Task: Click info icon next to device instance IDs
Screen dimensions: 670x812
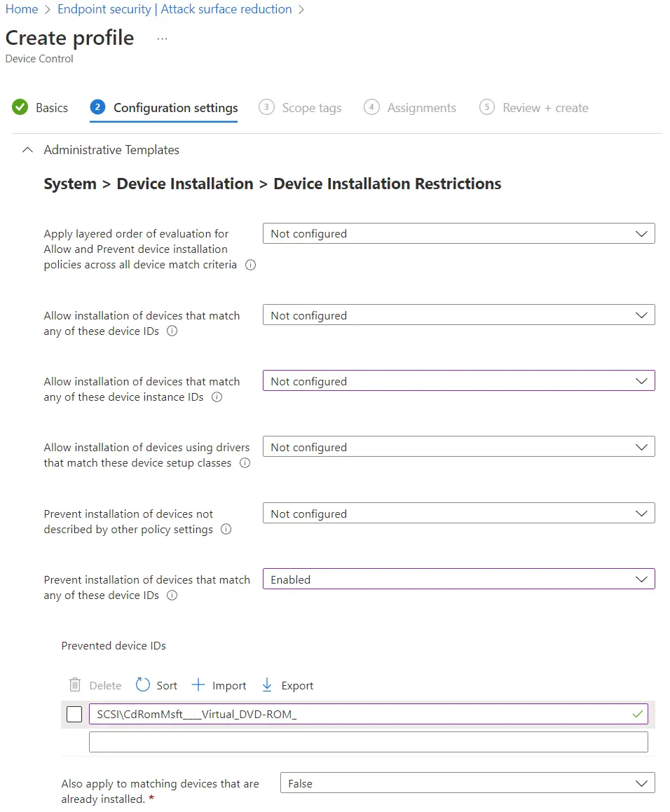Action: [x=217, y=397]
